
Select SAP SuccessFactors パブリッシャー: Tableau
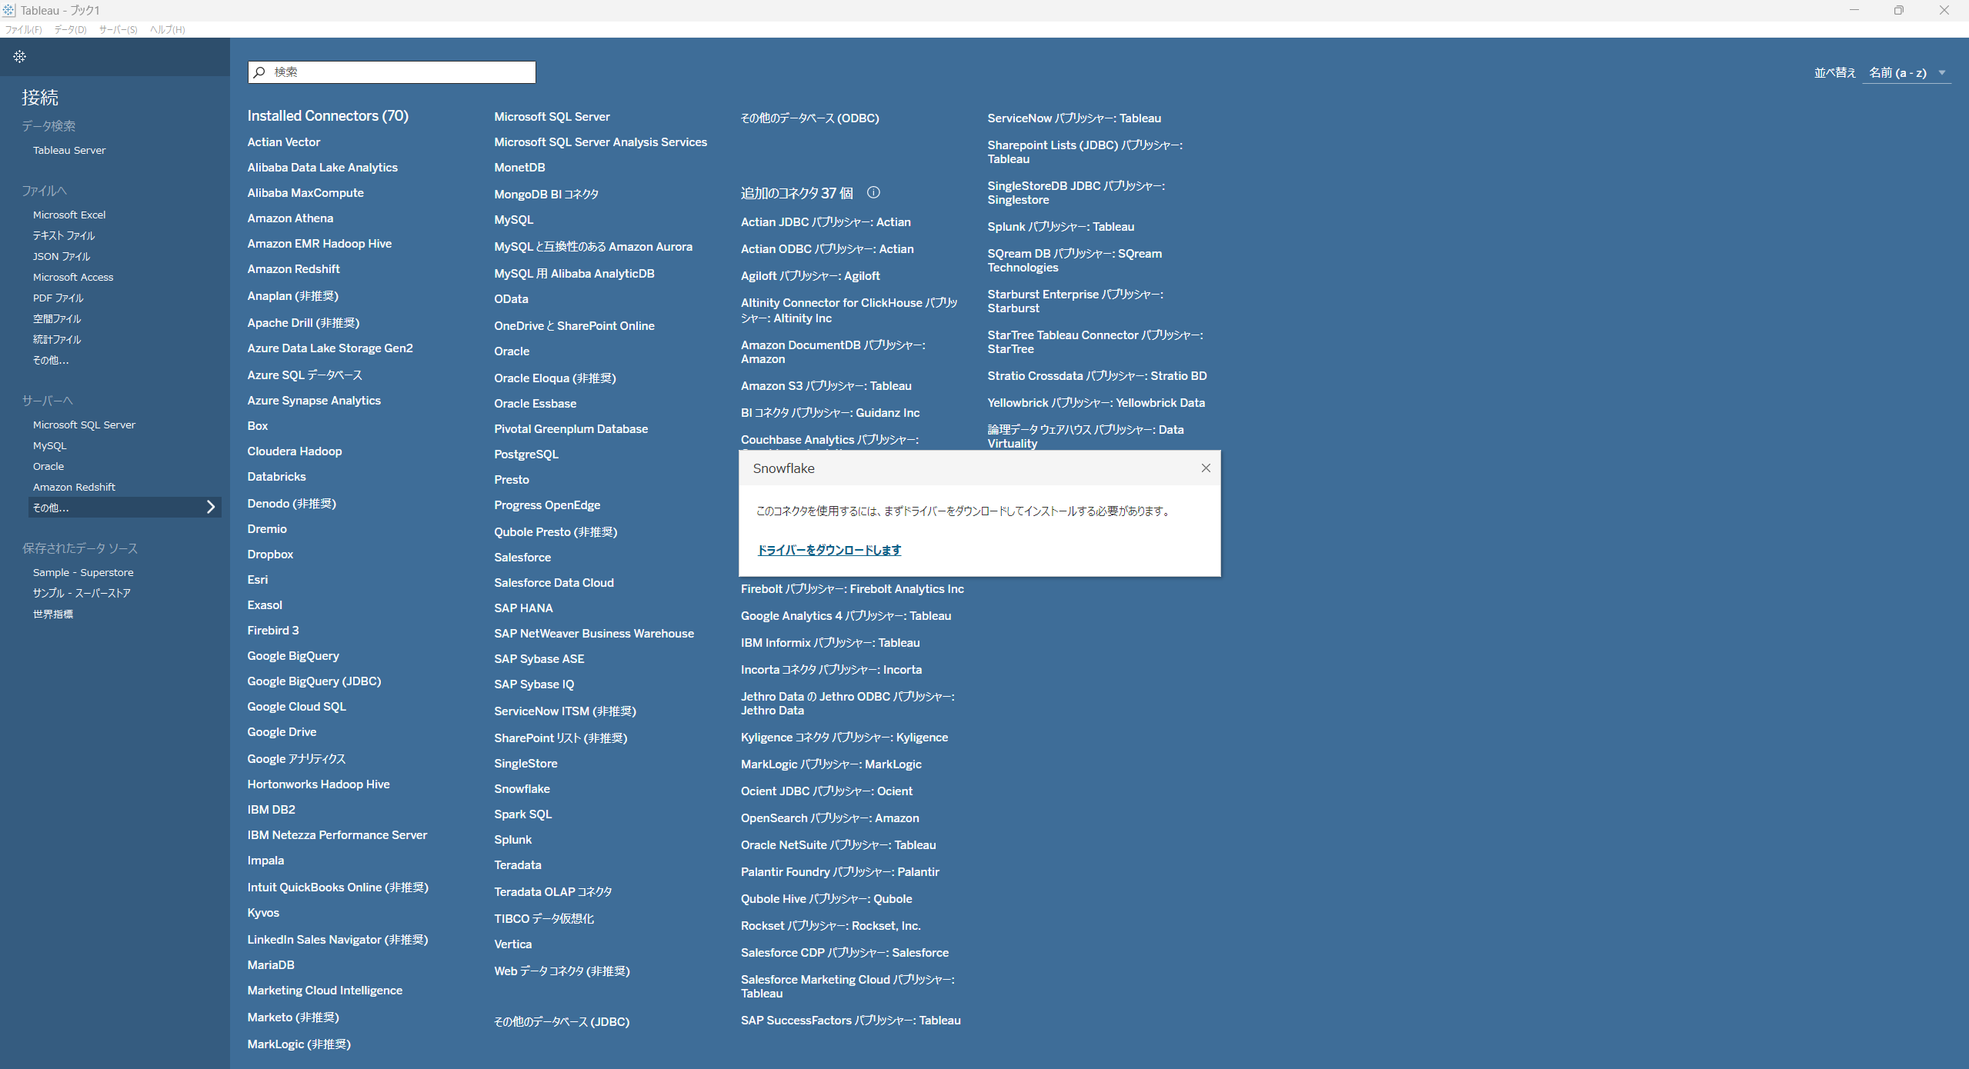(x=850, y=1021)
